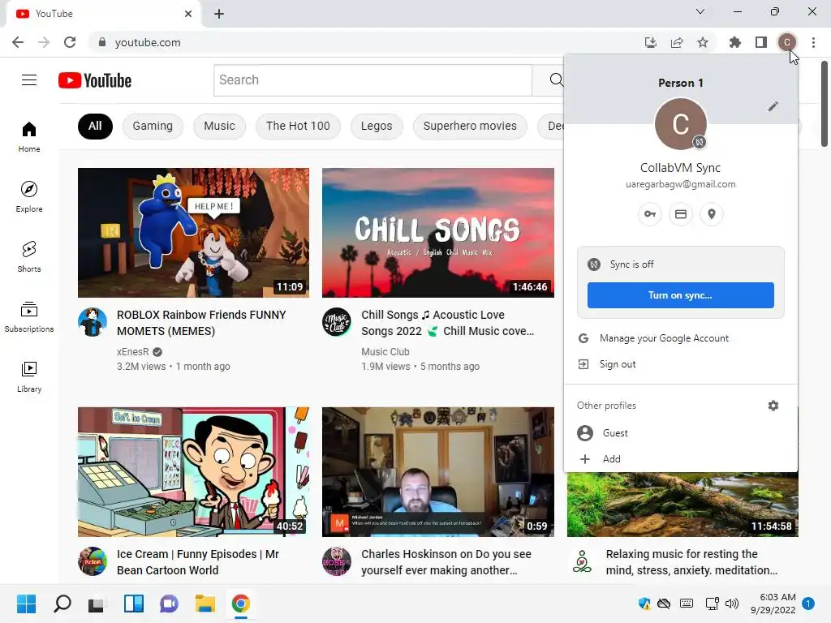Open manage profiles gear icon
831x623 pixels.
click(773, 406)
